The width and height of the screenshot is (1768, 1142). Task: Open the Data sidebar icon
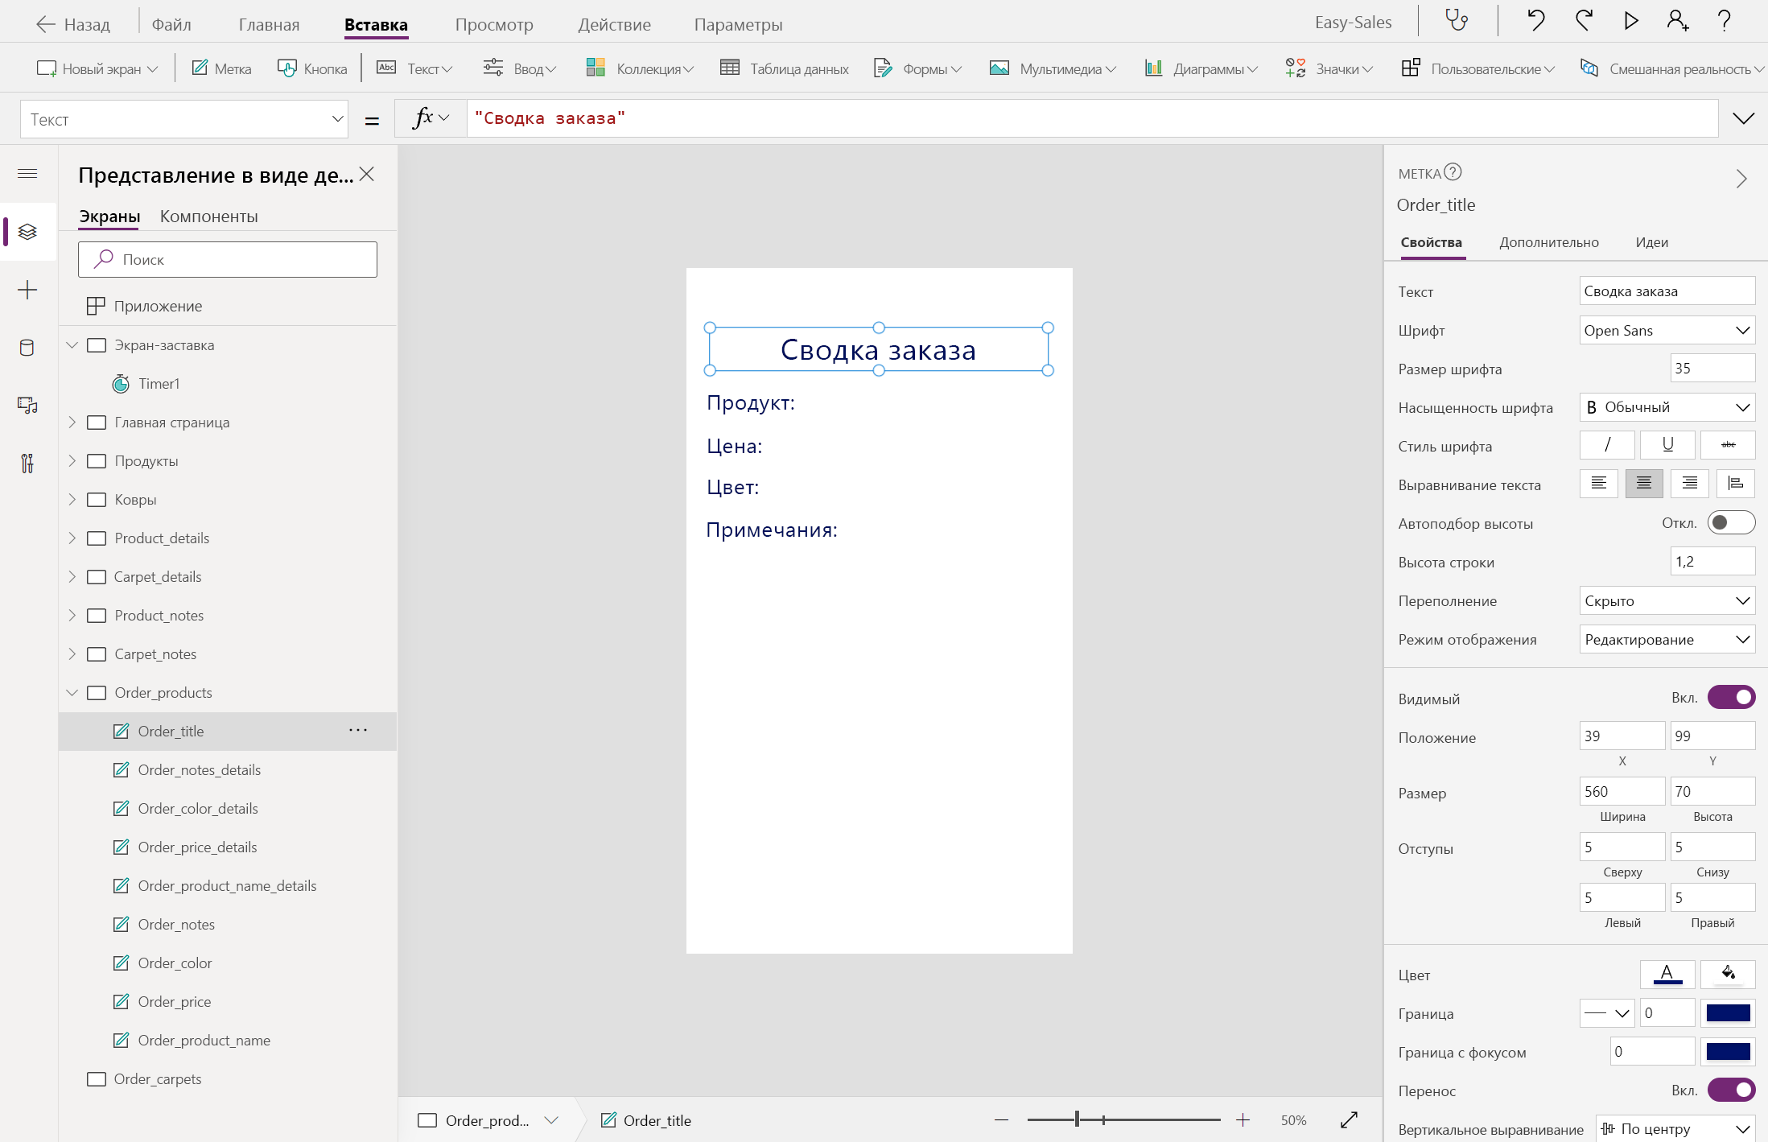coord(27,348)
